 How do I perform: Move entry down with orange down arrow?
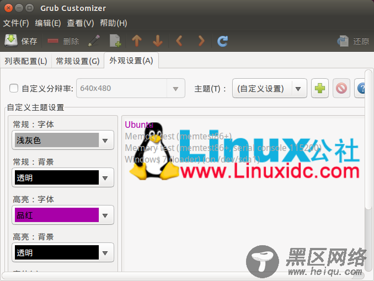pyautogui.click(x=158, y=41)
